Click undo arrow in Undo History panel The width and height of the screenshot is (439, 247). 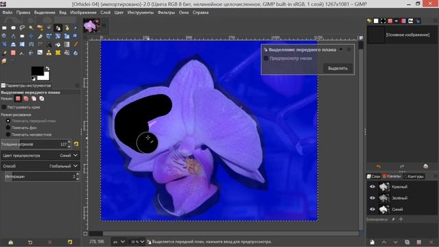[x=379, y=167]
